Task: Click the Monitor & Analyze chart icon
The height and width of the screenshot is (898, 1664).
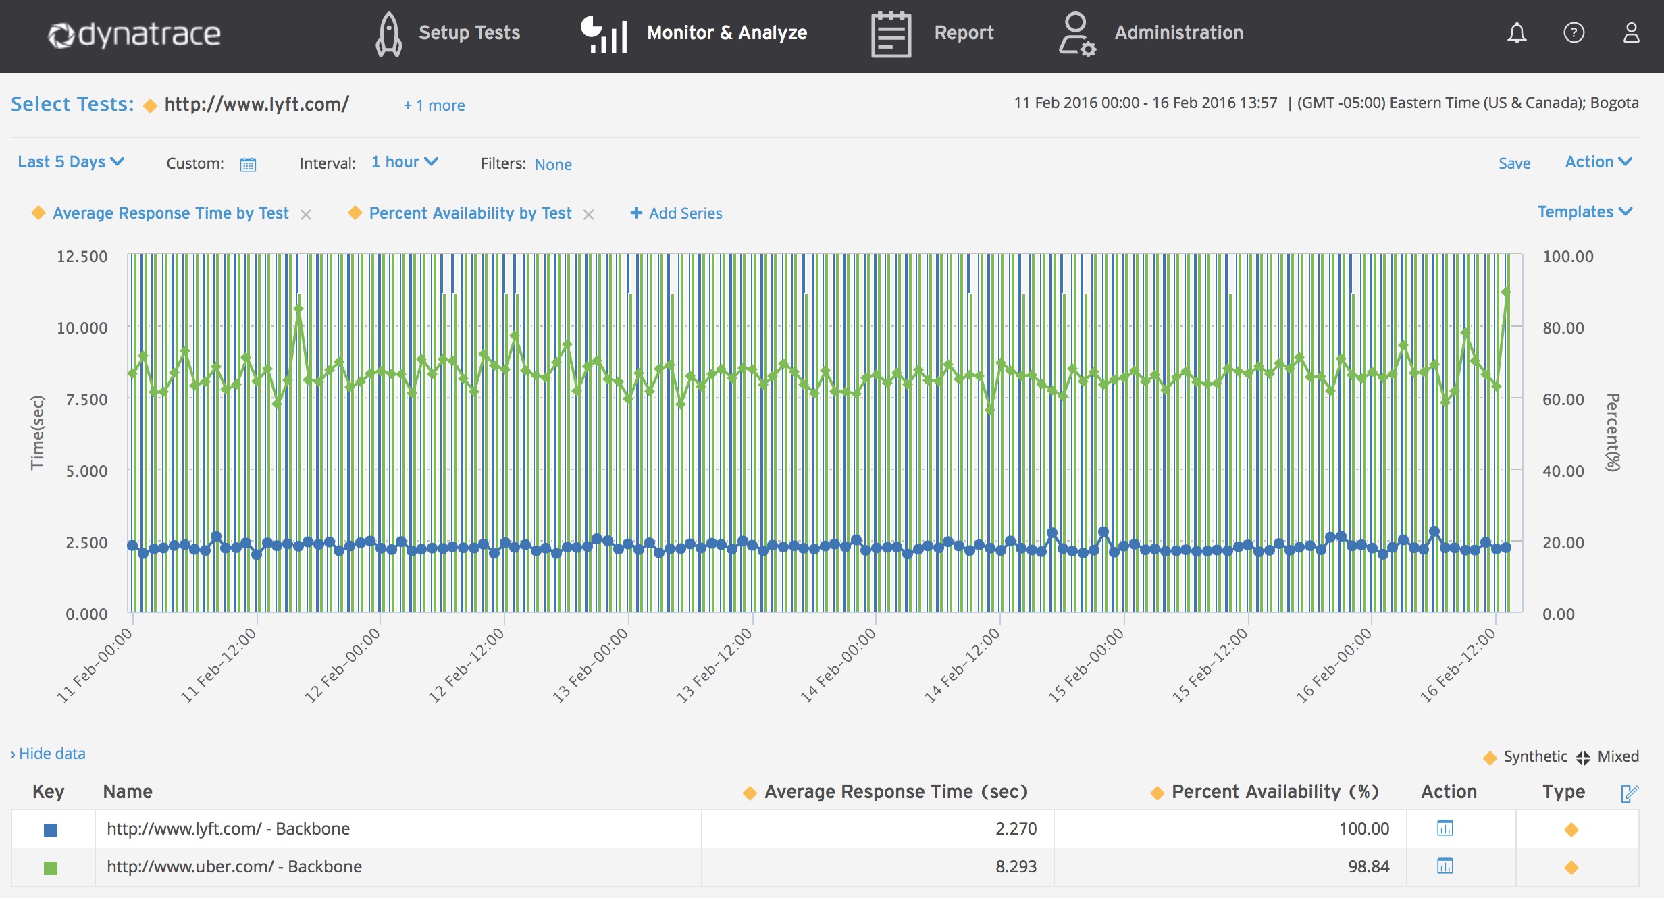Action: (x=604, y=34)
